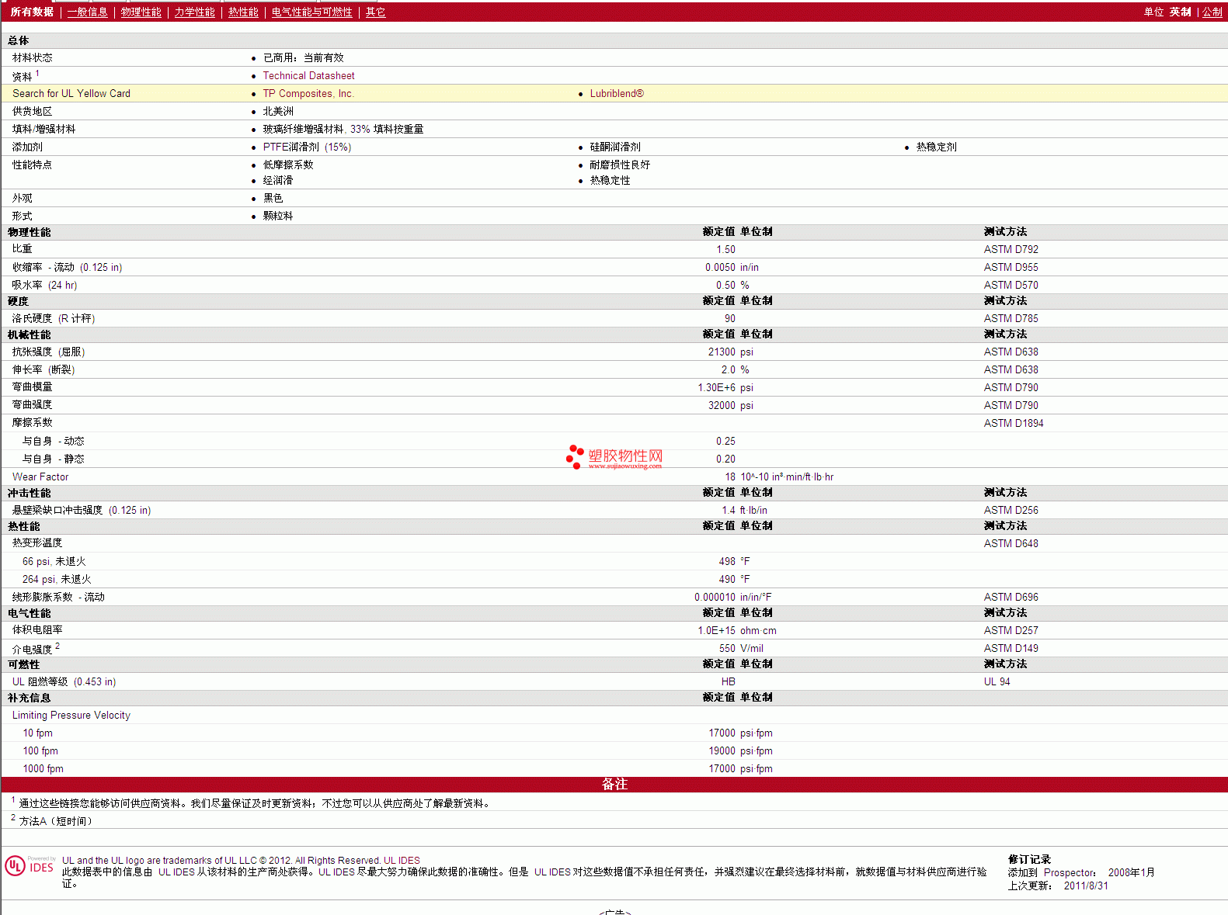Click UL IDES link after 'All Rights Reserved'
The height and width of the screenshot is (915, 1228).
click(x=402, y=861)
